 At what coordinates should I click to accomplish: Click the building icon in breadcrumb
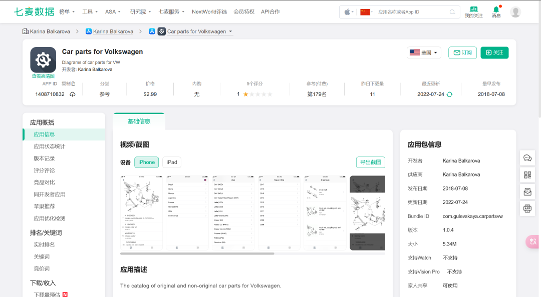tap(25, 31)
